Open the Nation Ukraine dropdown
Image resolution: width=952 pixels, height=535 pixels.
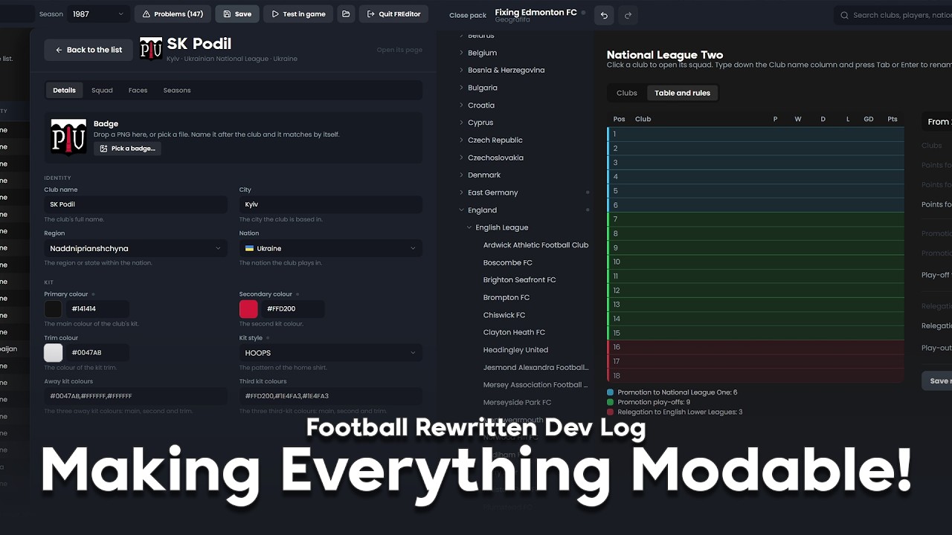click(330, 248)
